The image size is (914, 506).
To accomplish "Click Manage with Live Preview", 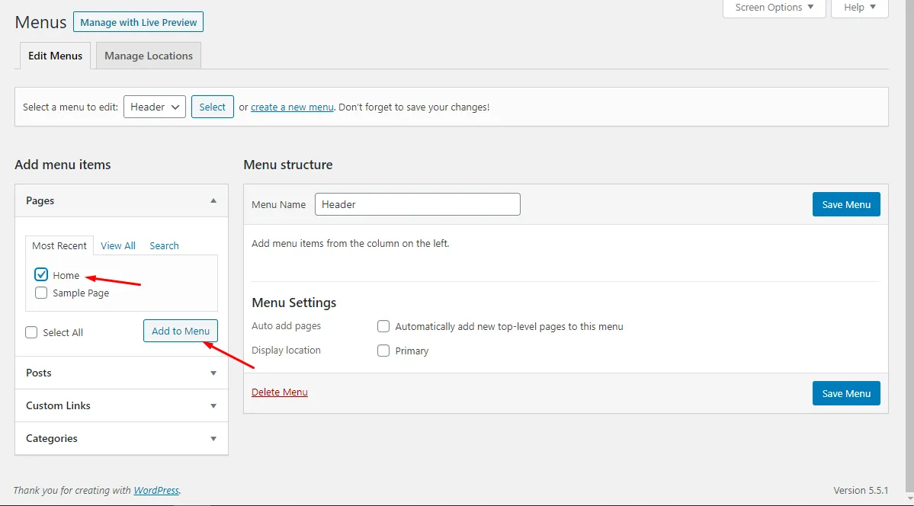I will (138, 22).
